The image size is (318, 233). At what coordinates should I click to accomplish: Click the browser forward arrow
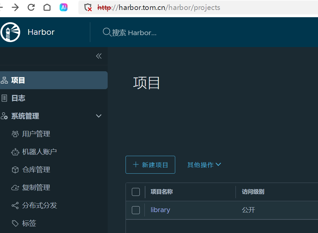15,8
